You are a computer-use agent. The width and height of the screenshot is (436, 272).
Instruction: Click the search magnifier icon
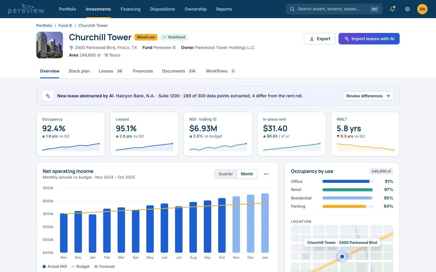point(292,9)
